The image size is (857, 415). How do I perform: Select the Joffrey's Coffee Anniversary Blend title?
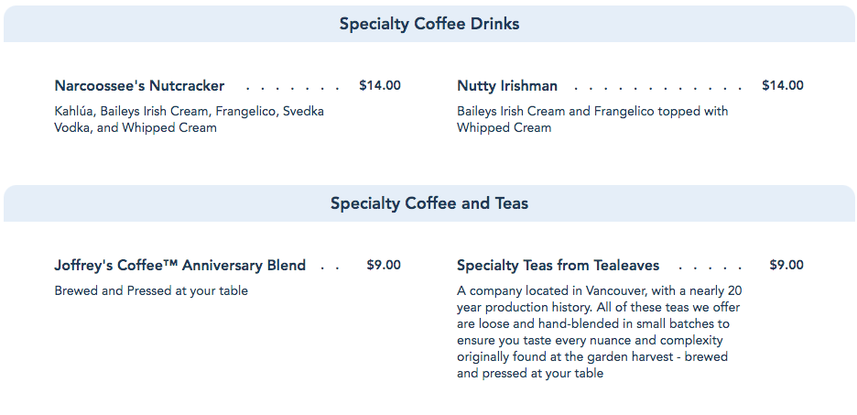point(179,266)
